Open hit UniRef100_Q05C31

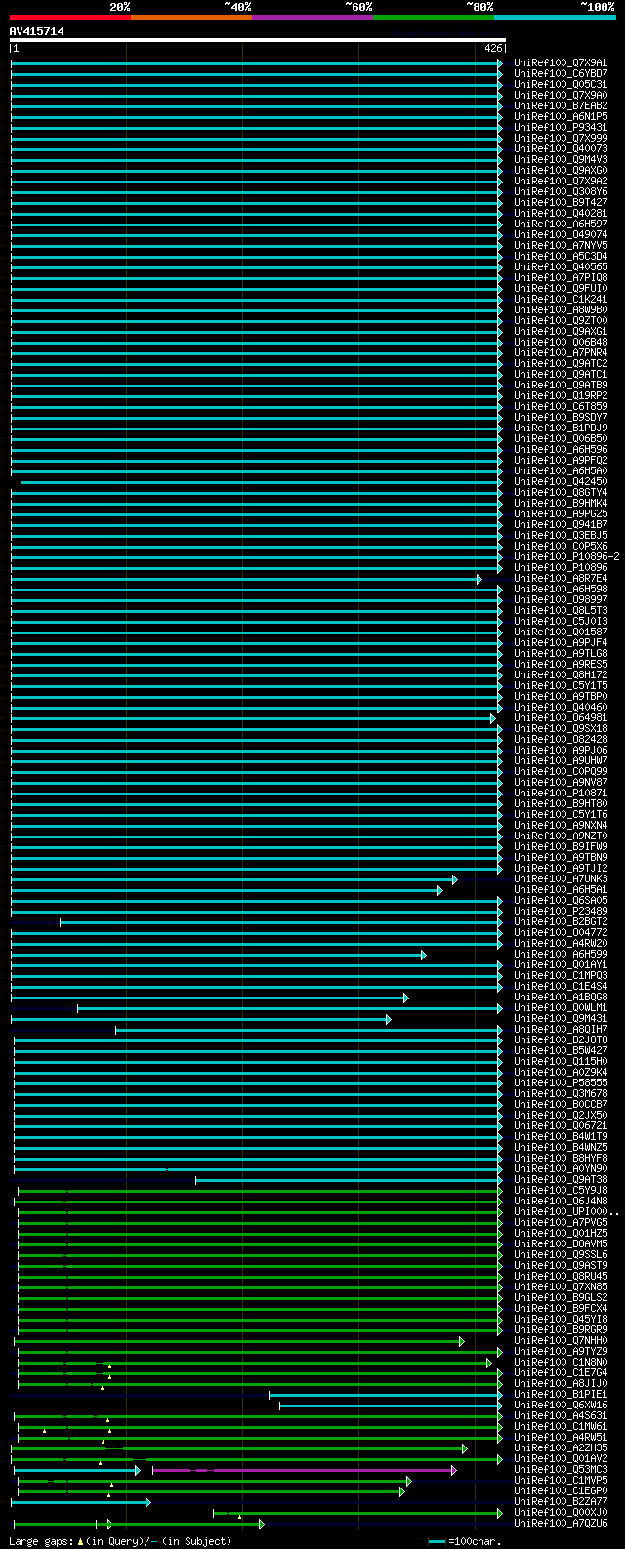(561, 85)
